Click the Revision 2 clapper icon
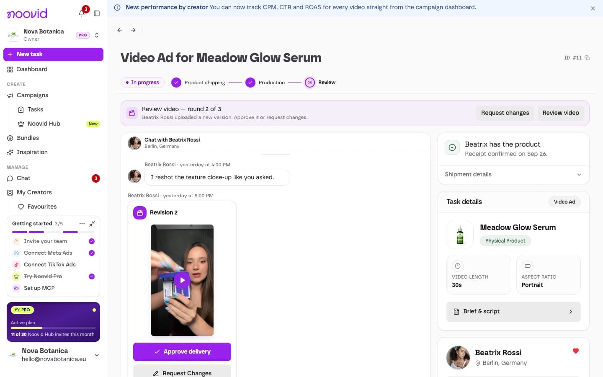This screenshot has height=377, width=603. (x=140, y=213)
